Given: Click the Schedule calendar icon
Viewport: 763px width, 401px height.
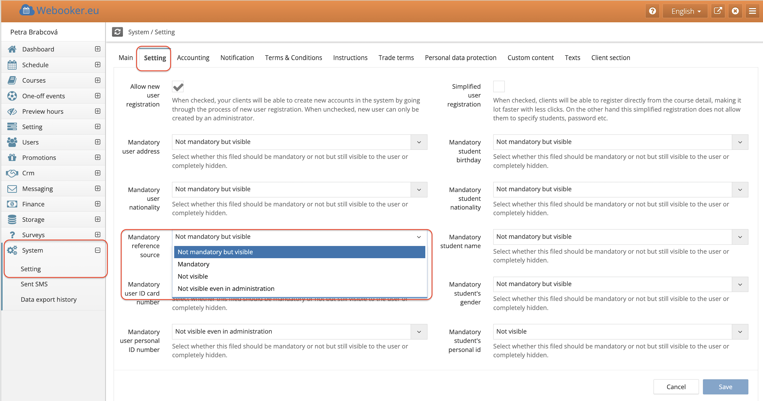Looking at the screenshot, I should click(x=12, y=65).
